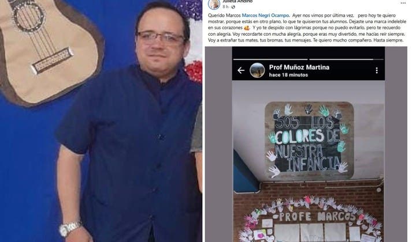Click the 'Colores de Nuestra Infancia' poster
Image resolution: width=416 pixels, height=242 pixels.
coord(309,141)
